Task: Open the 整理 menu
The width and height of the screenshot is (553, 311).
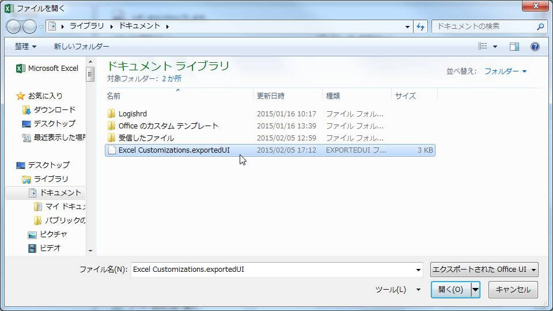Action: click(x=25, y=47)
